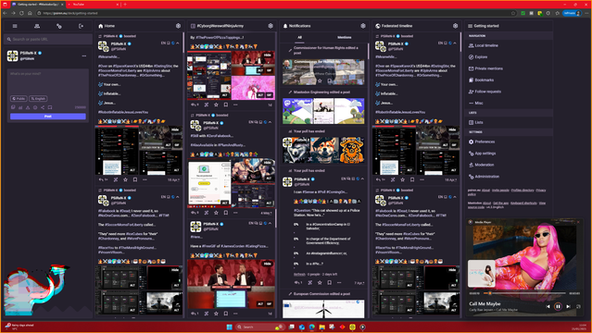
Task: Open Federated timeline column settings gear
Action: 455,26
